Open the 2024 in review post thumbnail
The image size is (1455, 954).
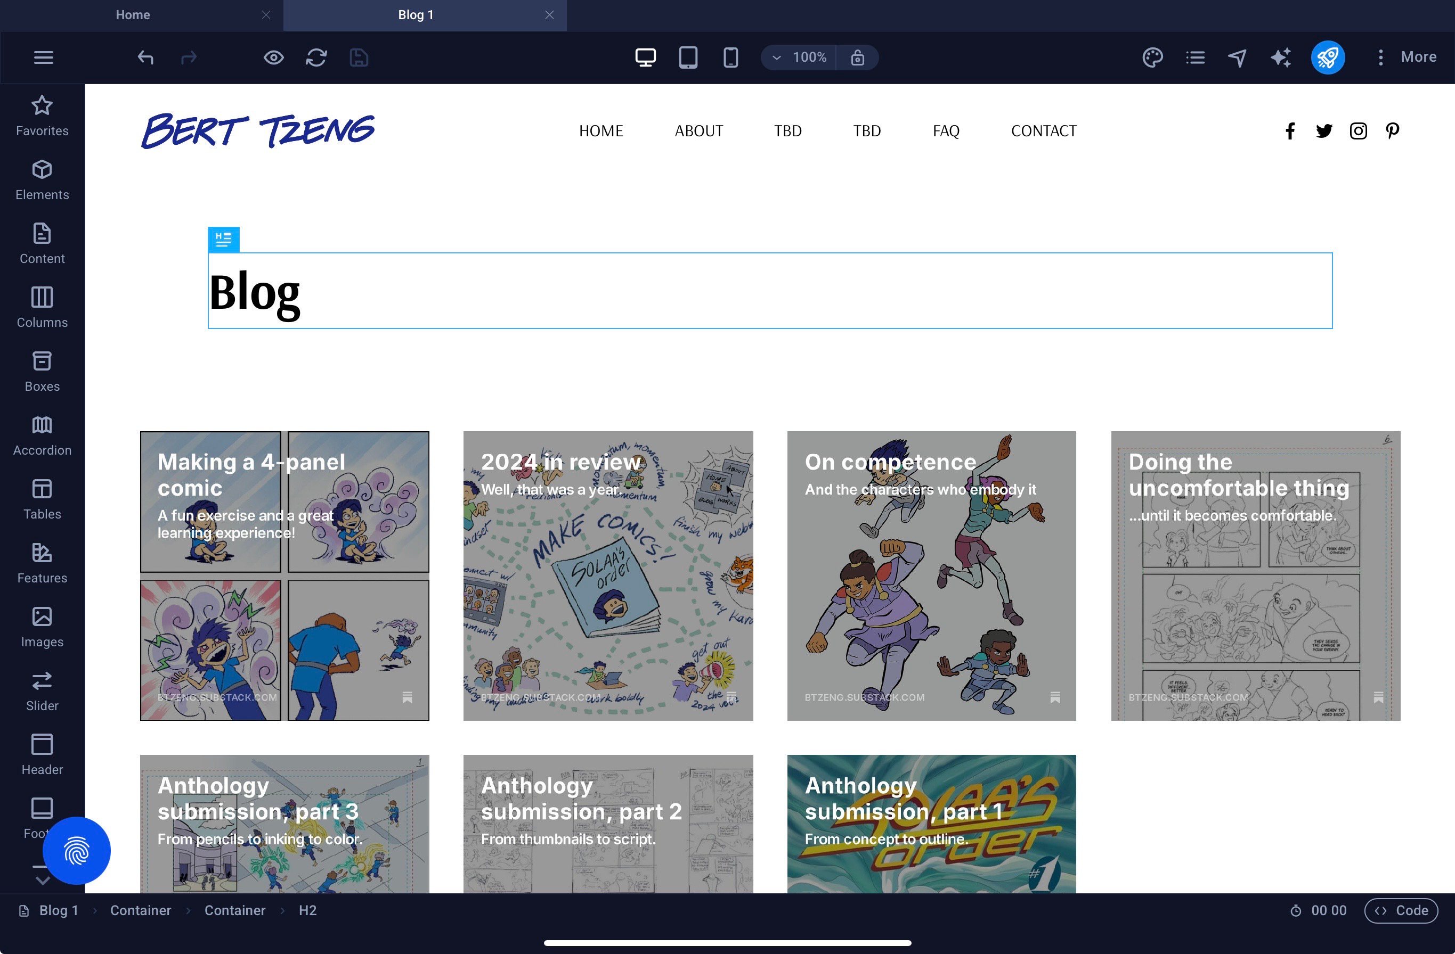(x=608, y=575)
